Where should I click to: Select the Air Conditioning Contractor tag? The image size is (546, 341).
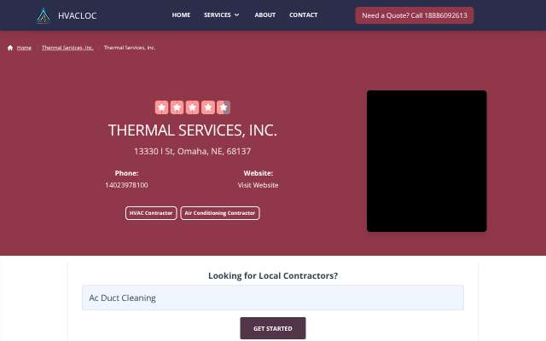tap(220, 213)
